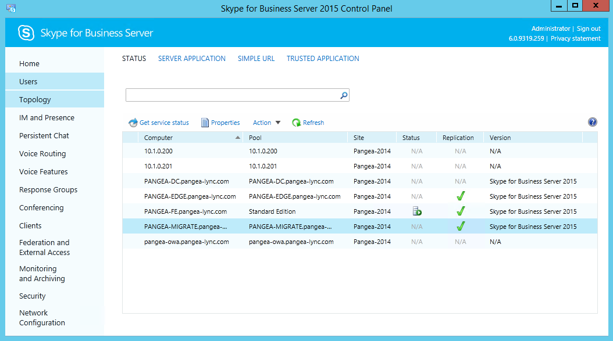The width and height of the screenshot is (613, 341).
Task: Open IM and Presence section
Action: [55, 117]
